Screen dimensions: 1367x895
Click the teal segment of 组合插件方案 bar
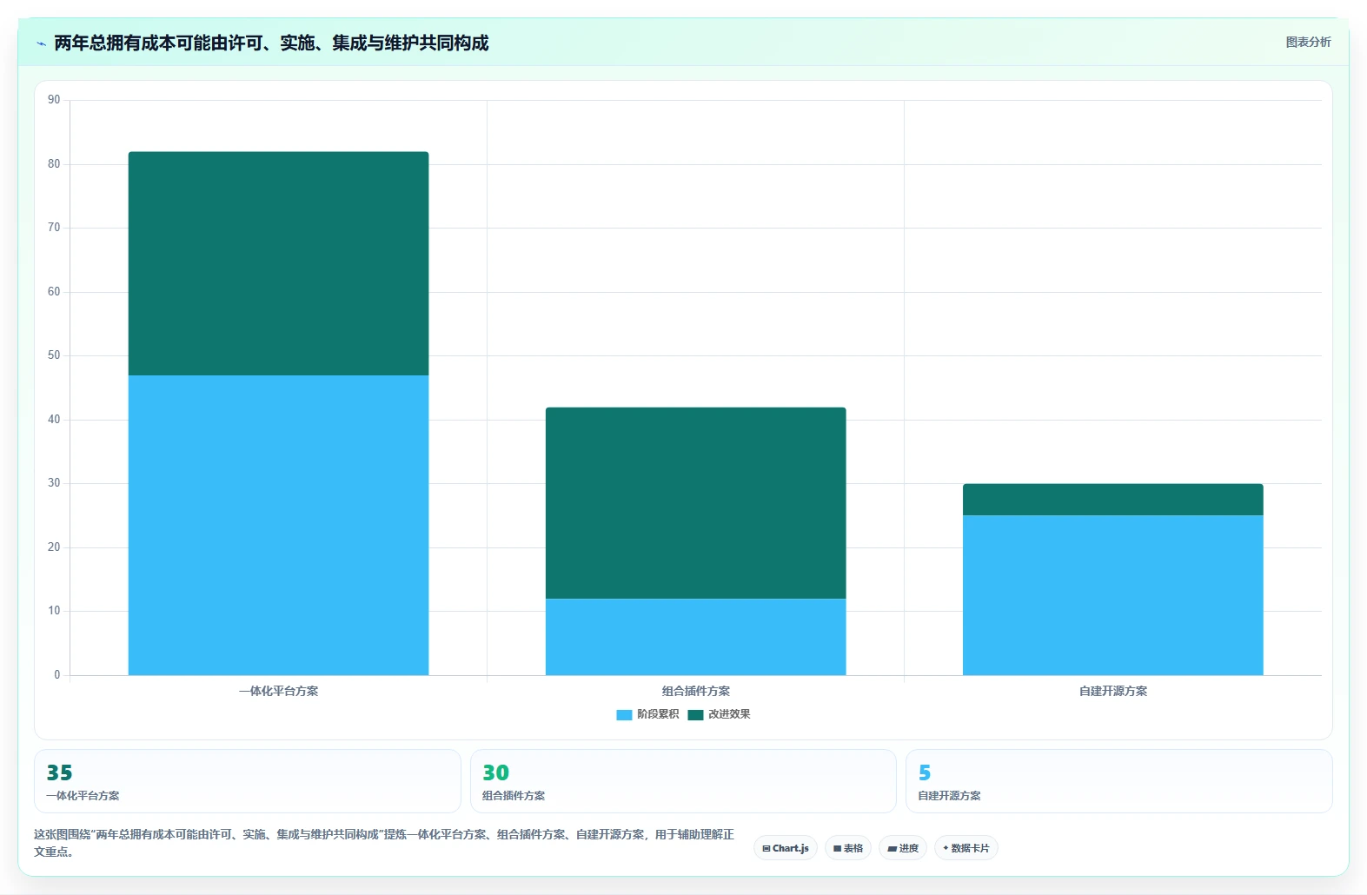click(695, 503)
